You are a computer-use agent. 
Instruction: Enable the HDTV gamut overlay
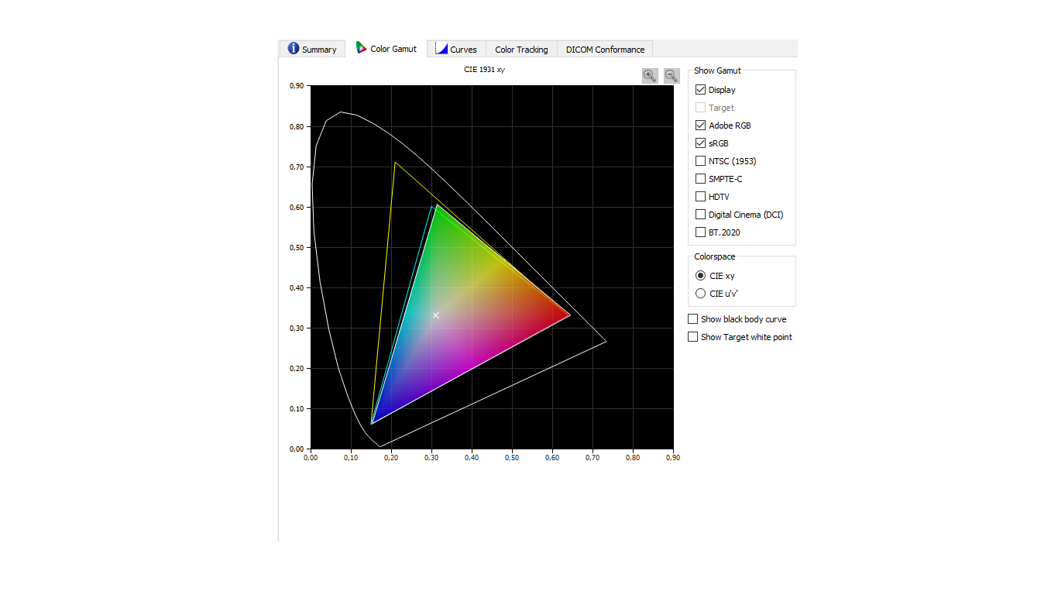(701, 197)
